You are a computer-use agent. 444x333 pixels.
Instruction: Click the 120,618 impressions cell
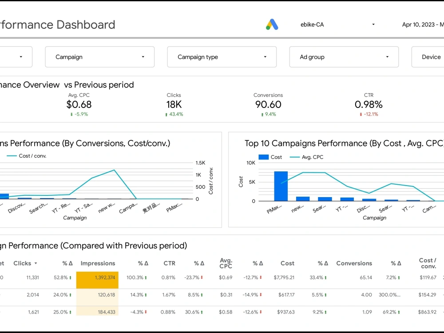point(97,297)
